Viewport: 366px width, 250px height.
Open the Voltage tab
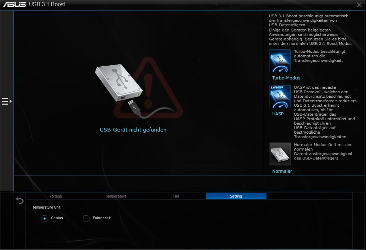coord(56,196)
